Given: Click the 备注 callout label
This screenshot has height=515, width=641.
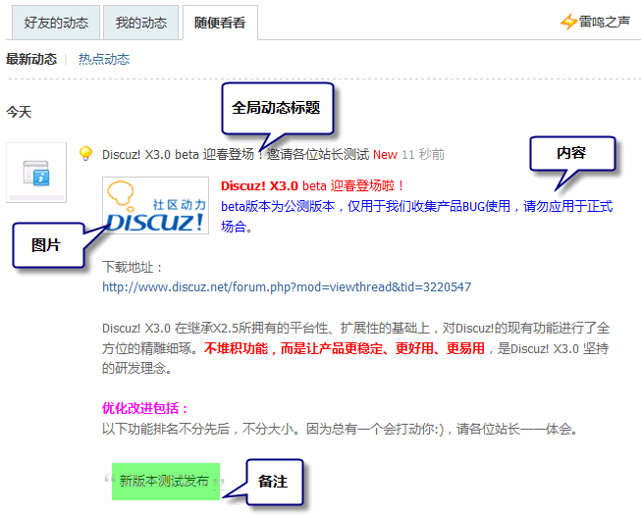Looking at the screenshot, I should click(272, 481).
